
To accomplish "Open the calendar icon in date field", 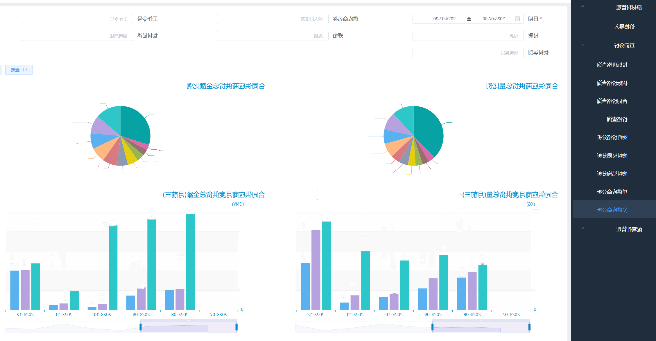I will click(517, 19).
